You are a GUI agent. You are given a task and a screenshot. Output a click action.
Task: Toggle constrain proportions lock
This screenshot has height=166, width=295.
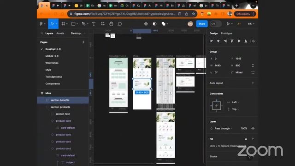pos(253,65)
